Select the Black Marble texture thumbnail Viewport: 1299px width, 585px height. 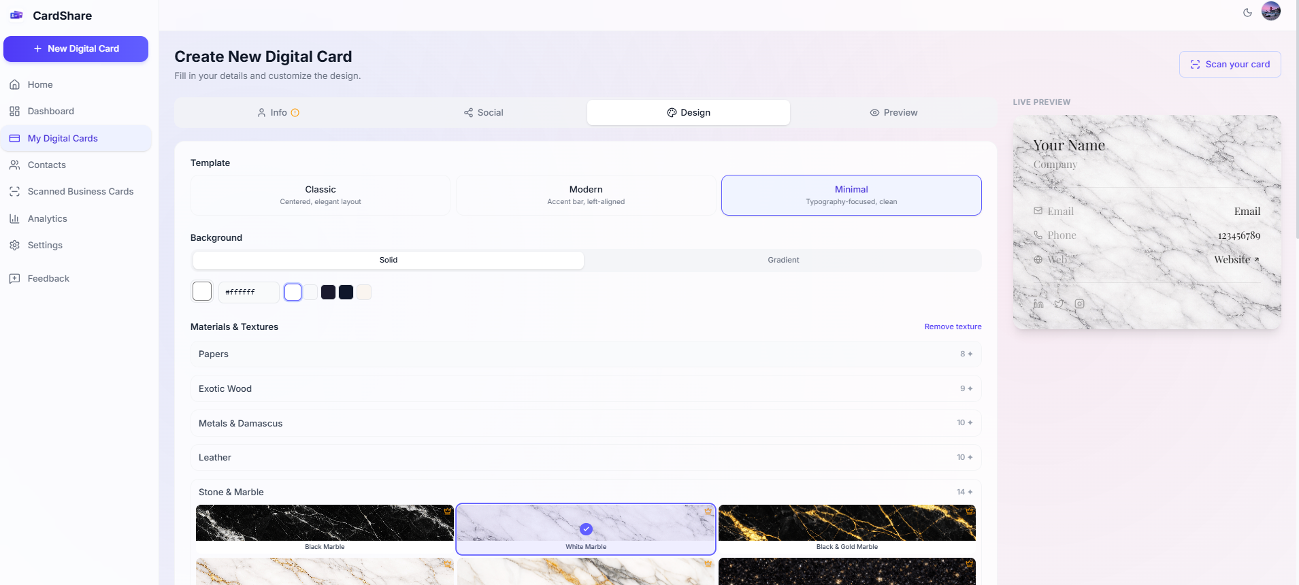[x=325, y=529]
